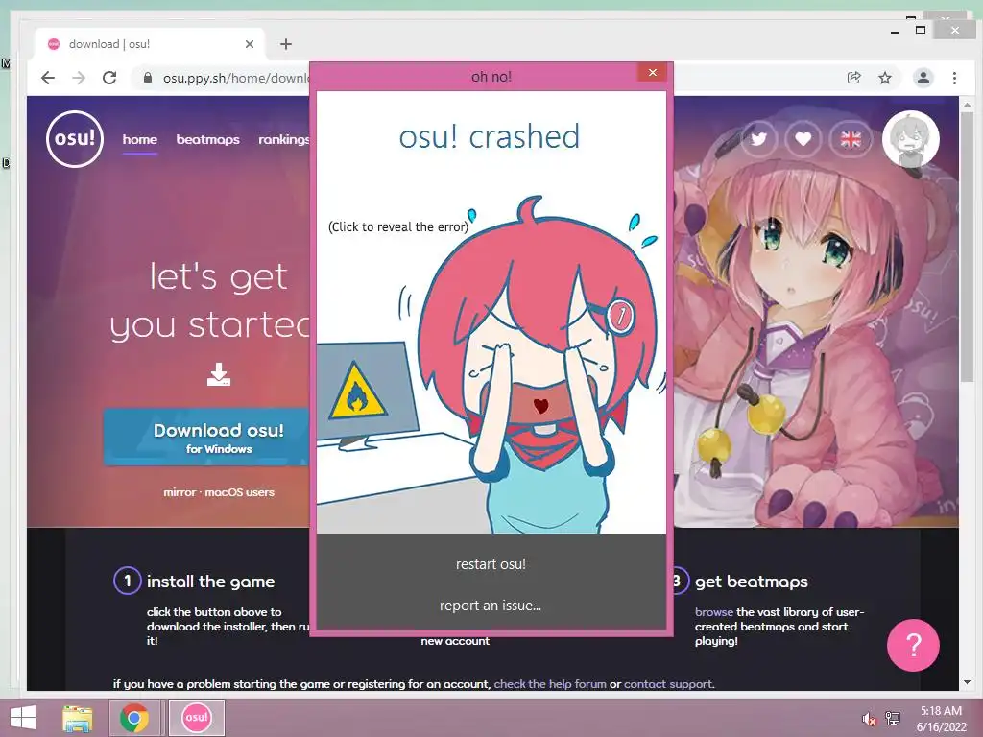Click the 'osu! crashed' heading
This screenshot has width=983, height=737.
coord(490,136)
